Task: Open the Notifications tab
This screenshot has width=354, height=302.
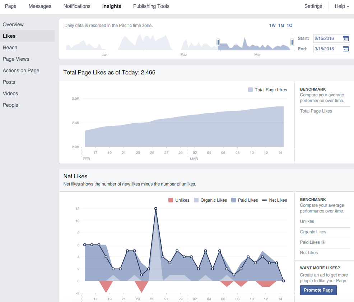Action: pyautogui.click(x=77, y=6)
